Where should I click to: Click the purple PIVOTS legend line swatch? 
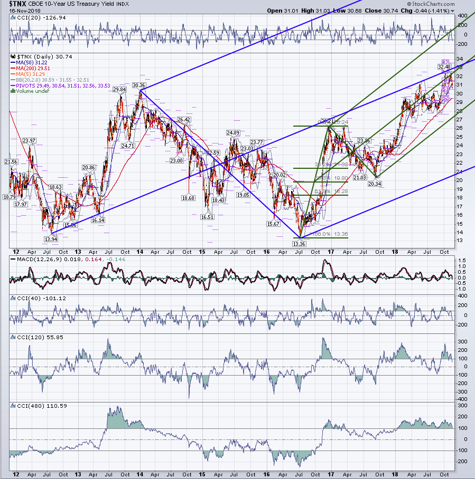(13, 86)
